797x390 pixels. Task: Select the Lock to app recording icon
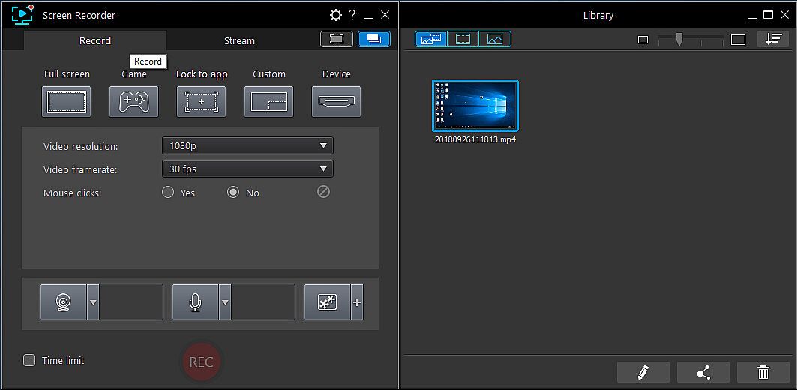pos(201,102)
